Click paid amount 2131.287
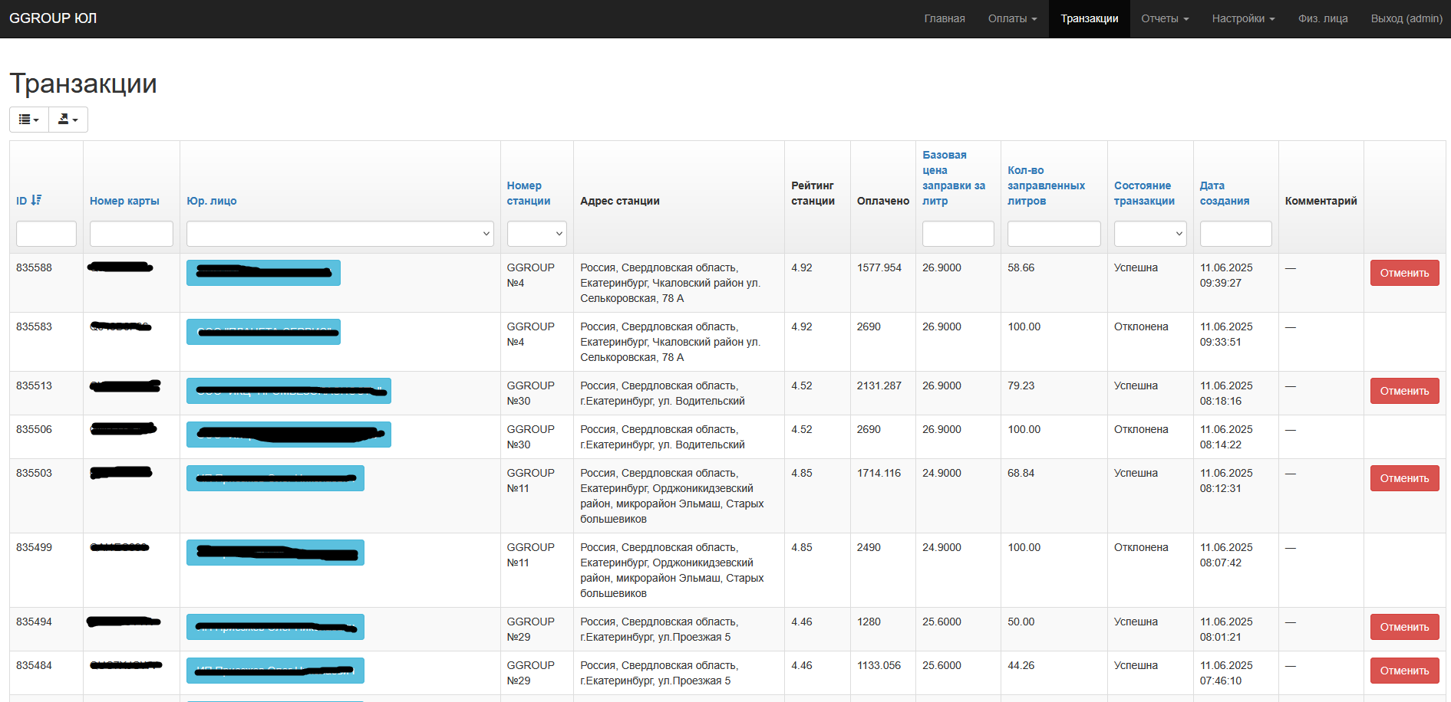The image size is (1451, 702). point(879,385)
